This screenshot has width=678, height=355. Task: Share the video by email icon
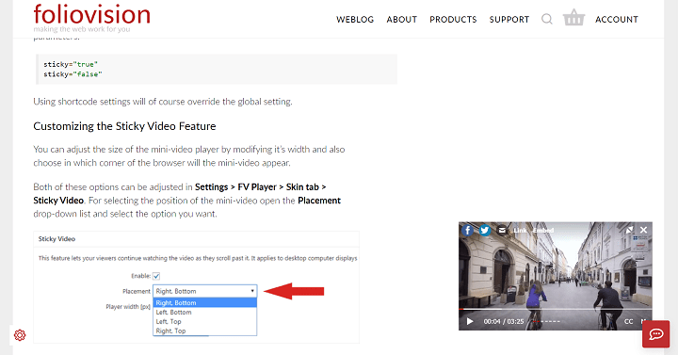pyautogui.click(x=502, y=230)
